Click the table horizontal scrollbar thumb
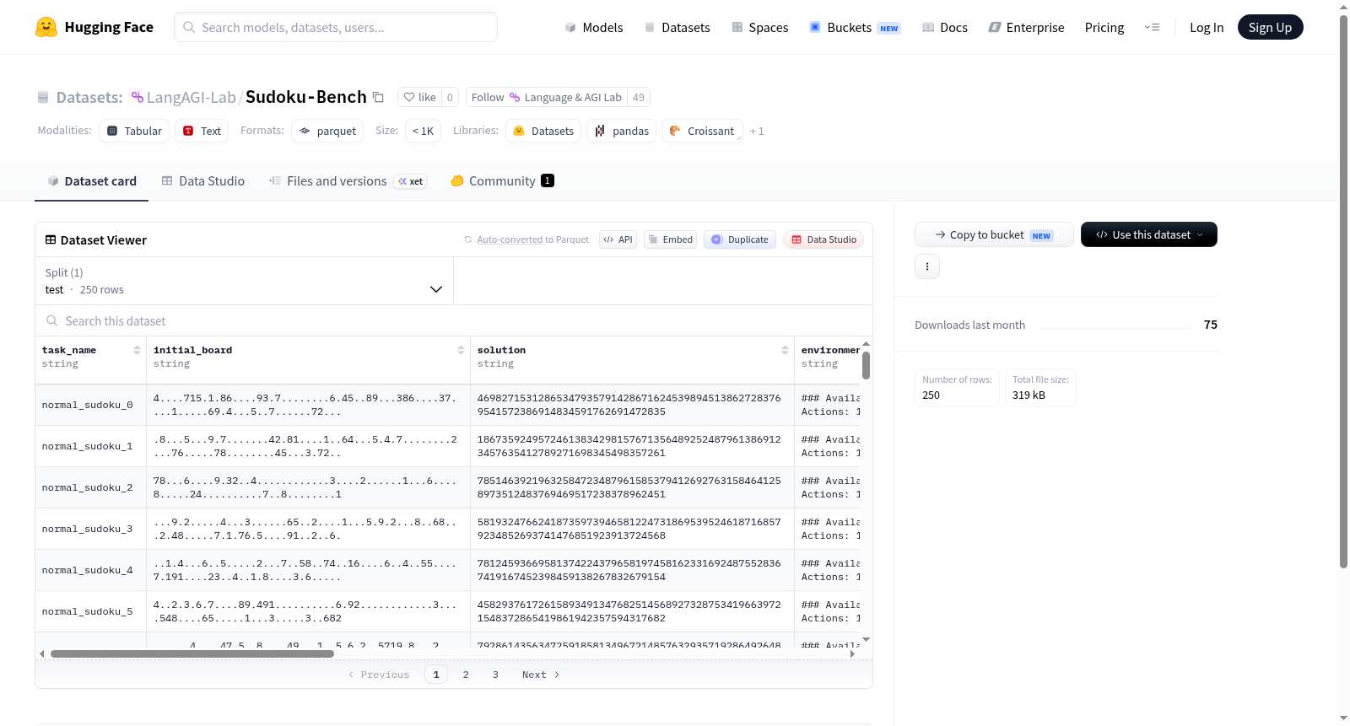Screen dimensions: 1350x726 click(x=192, y=653)
